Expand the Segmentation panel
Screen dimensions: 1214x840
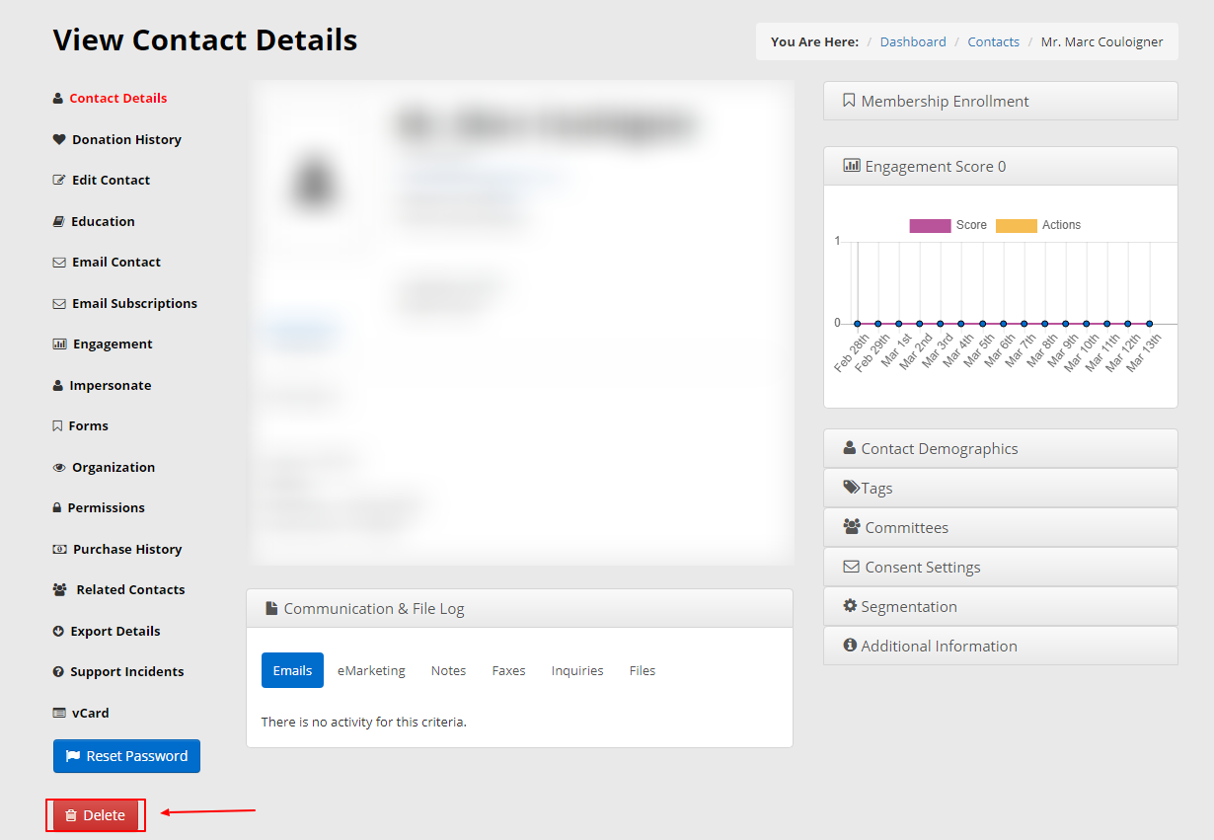pos(1000,606)
